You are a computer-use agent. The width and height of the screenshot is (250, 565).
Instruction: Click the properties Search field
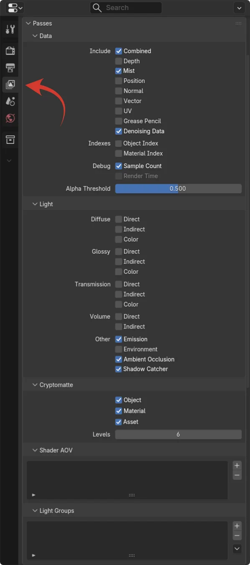tap(126, 8)
